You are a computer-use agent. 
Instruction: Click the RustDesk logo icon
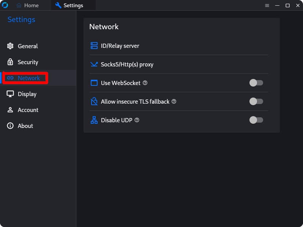(5, 5)
